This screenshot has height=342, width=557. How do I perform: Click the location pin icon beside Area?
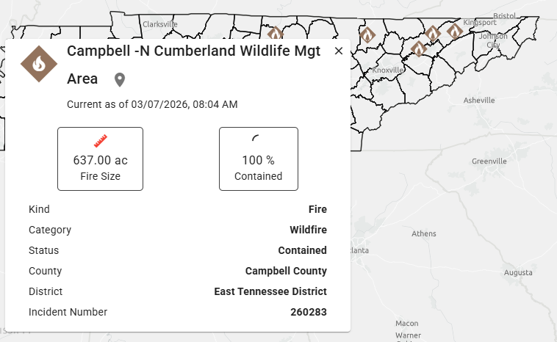click(120, 79)
